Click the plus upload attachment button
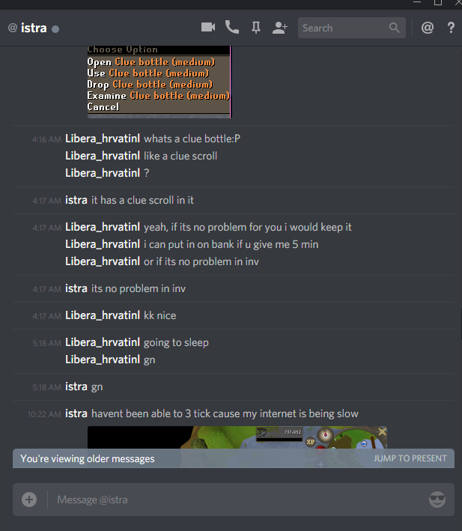Image resolution: width=462 pixels, height=531 pixels. click(x=29, y=500)
